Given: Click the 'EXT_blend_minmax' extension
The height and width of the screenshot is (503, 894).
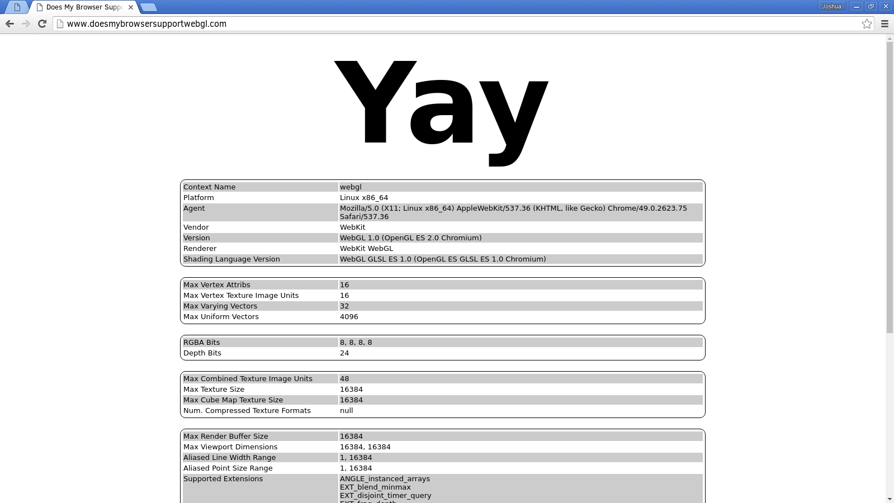Looking at the screenshot, I should click(x=375, y=487).
